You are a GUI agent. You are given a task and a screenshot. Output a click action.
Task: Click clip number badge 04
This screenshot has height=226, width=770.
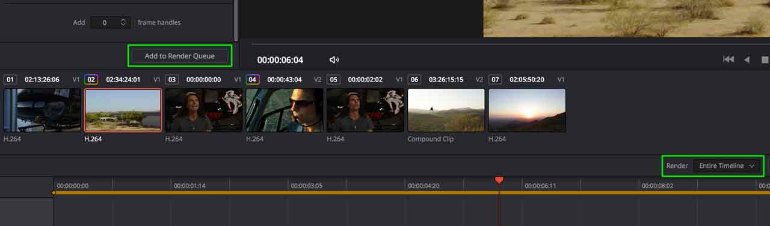[x=253, y=79]
